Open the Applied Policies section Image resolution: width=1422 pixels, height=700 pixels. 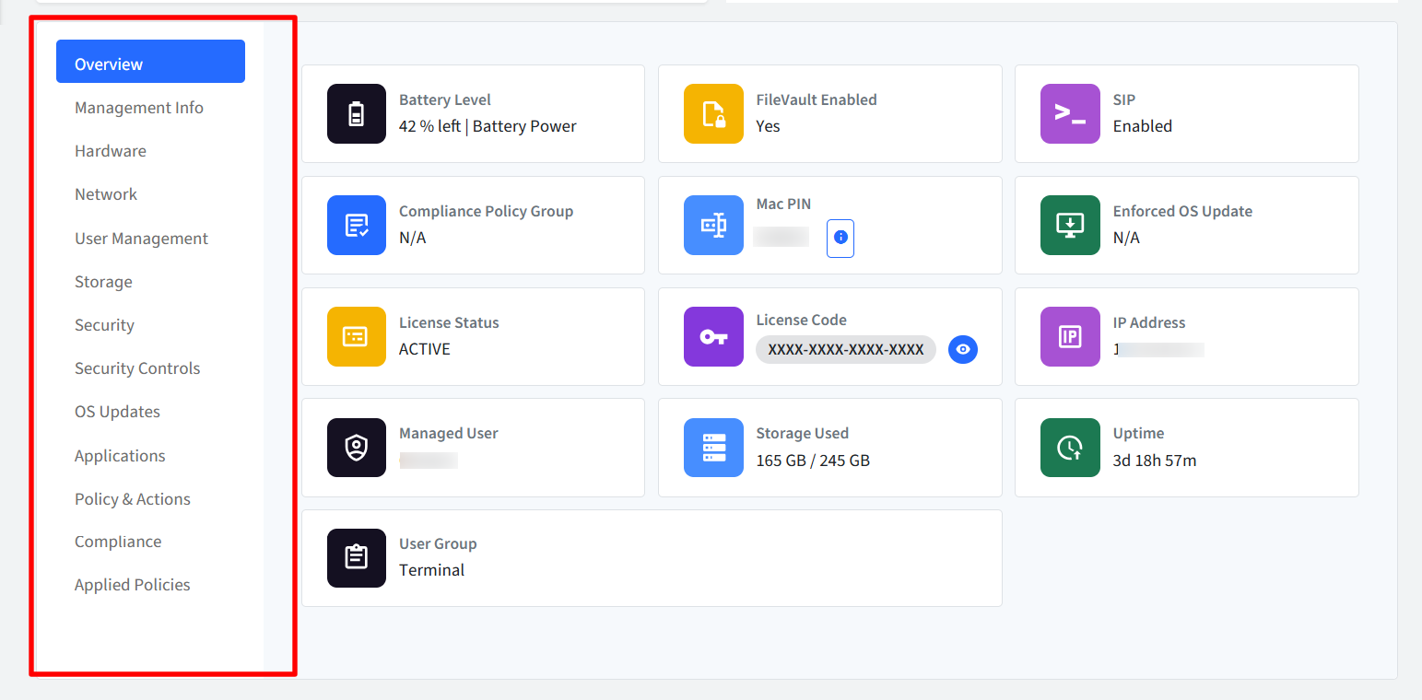tap(133, 585)
